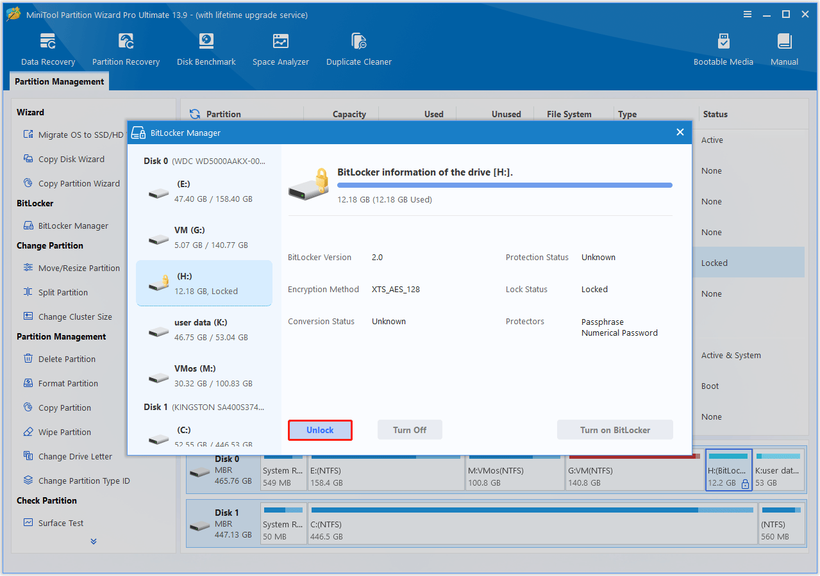Click Numerical Password protector text

point(619,333)
